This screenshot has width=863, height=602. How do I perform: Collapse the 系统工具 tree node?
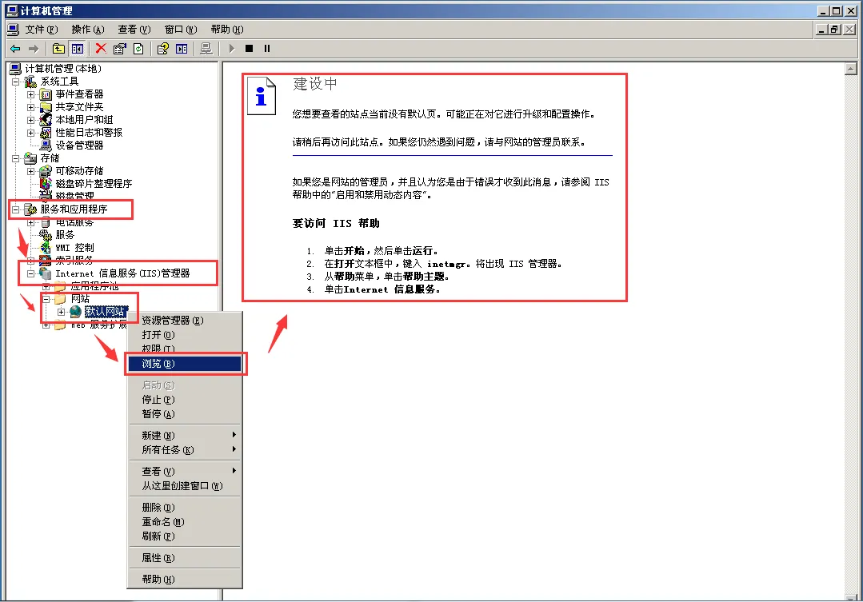(x=15, y=82)
